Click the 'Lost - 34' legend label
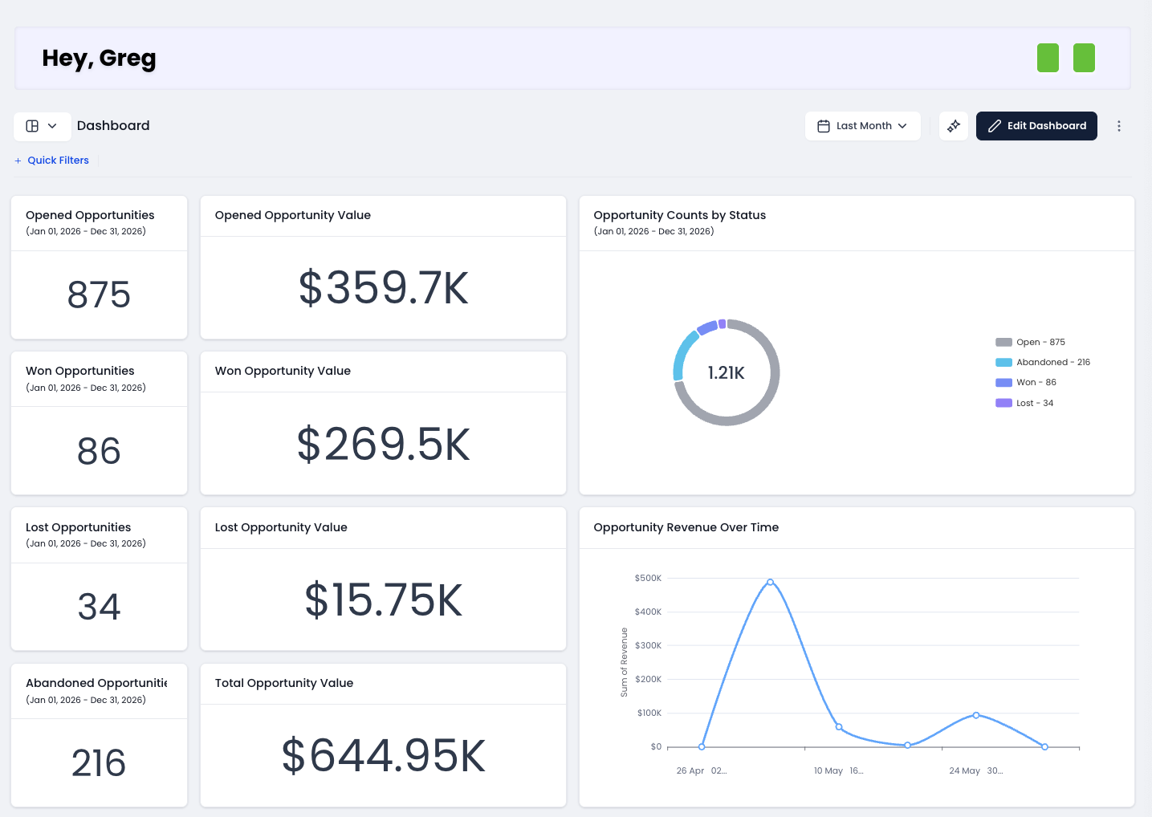This screenshot has width=1152, height=817. point(1035,403)
